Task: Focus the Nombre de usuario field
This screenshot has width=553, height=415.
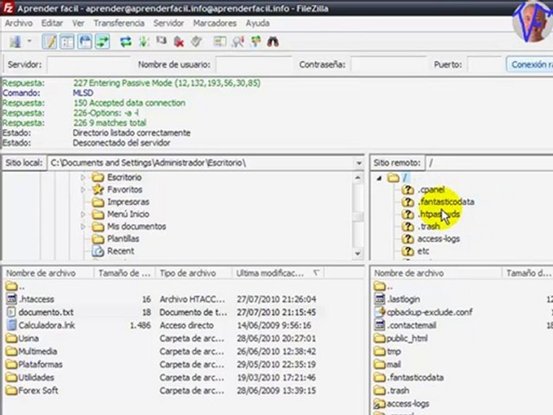Action: (x=254, y=65)
